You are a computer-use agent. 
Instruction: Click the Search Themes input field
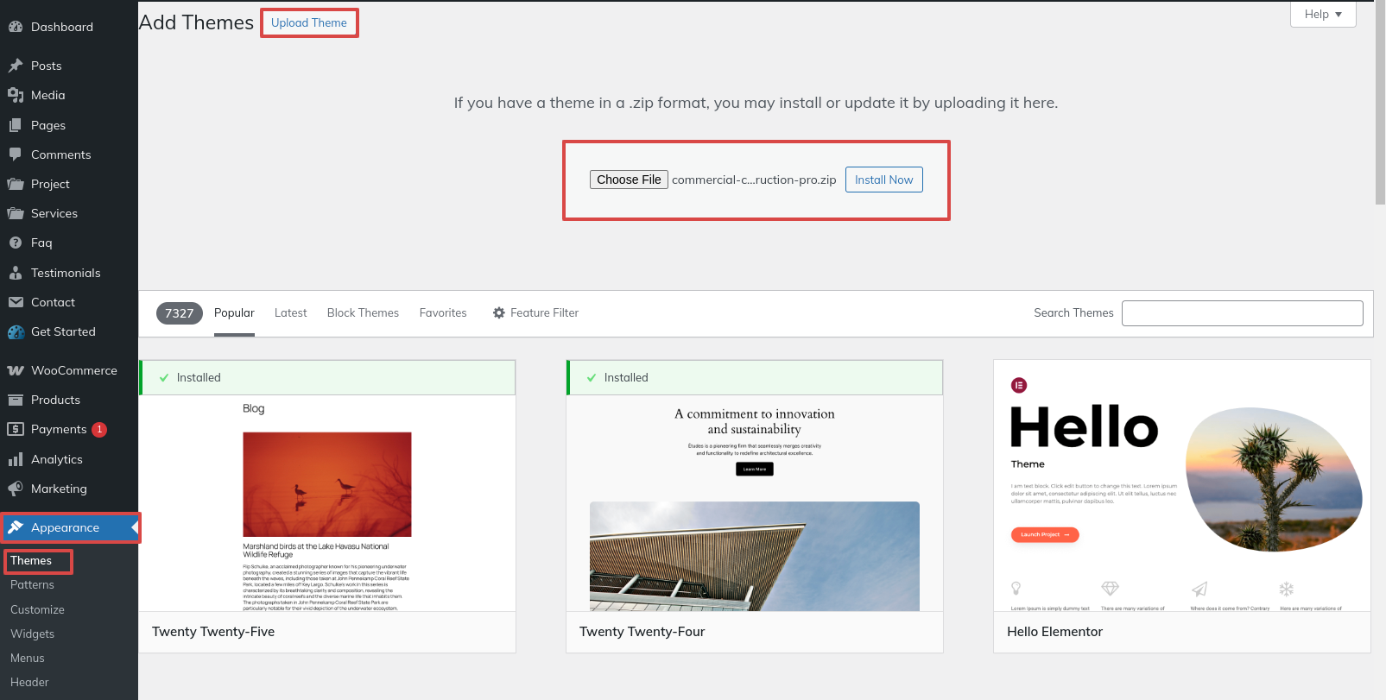coord(1242,312)
